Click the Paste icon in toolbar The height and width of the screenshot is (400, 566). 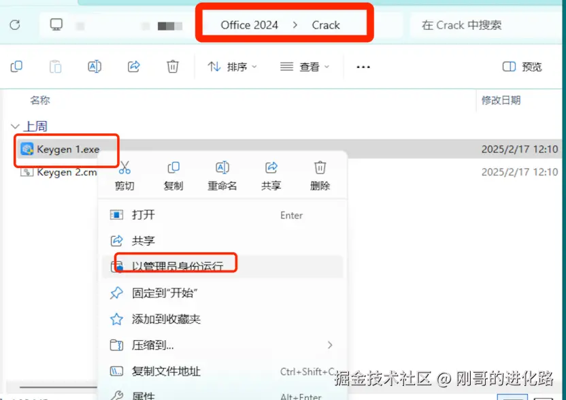coord(56,67)
